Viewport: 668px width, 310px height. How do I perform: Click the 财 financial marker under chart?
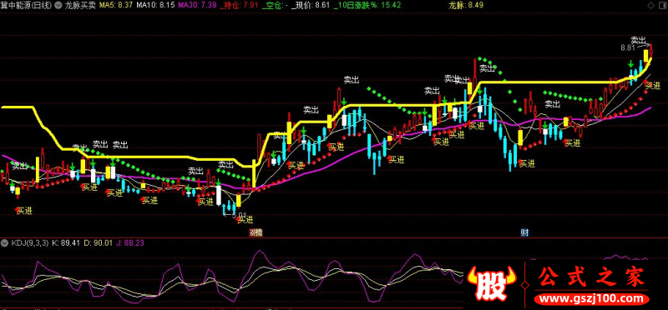click(524, 232)
